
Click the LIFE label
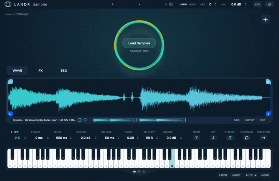(x=16, y=132)
